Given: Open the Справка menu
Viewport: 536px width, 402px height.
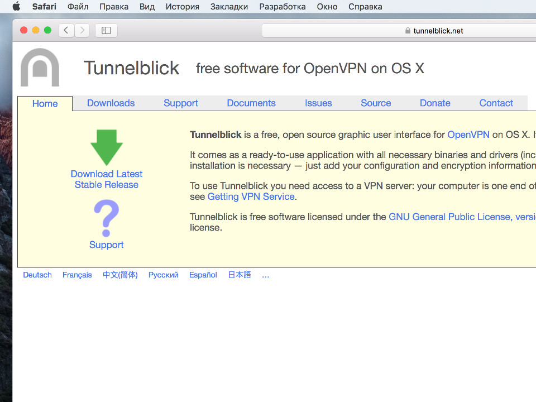Looking at the screenshot, I should coord(365,7).
